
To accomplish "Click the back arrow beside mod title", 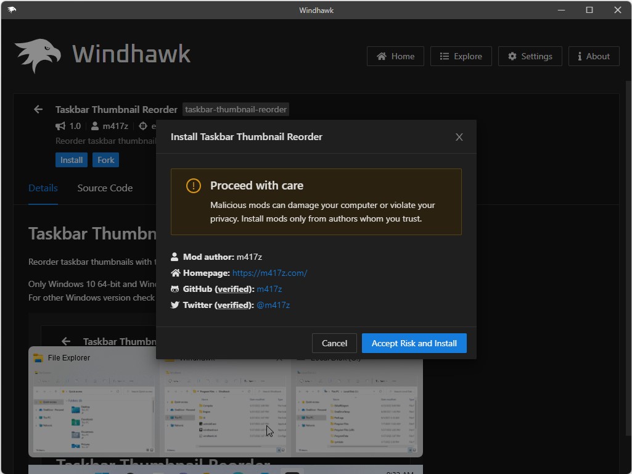I will click(x=38, y=109).
